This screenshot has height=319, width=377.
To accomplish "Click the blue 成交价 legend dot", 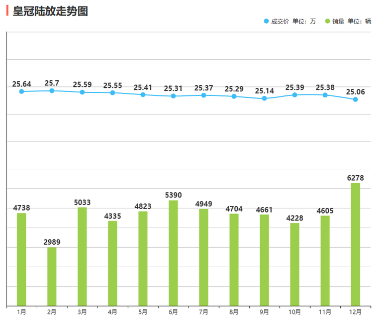I will tap(266, 21).
